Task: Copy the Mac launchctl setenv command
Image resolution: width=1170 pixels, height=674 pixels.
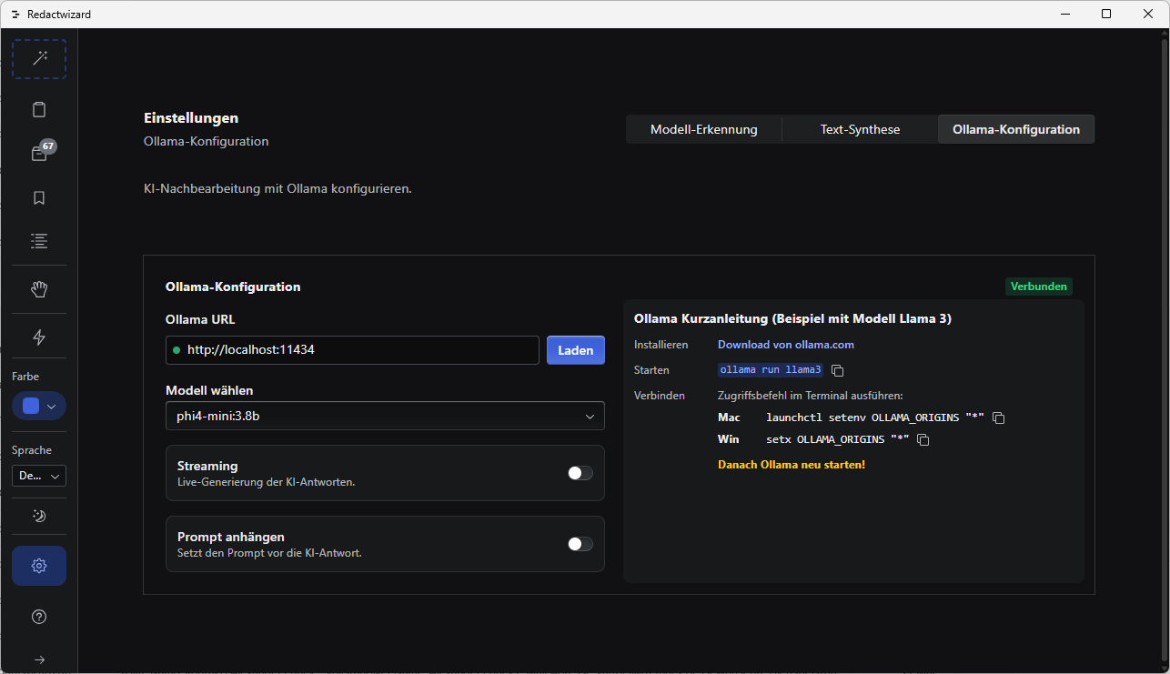Action: 998,417
